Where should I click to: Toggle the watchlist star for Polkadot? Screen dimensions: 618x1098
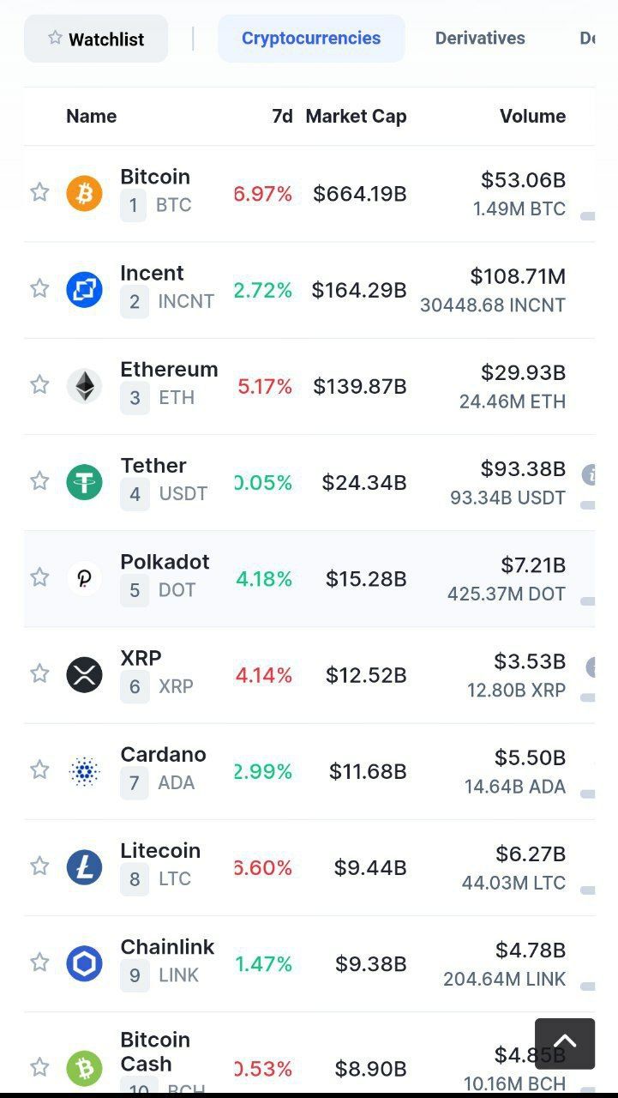coord(39,576)
